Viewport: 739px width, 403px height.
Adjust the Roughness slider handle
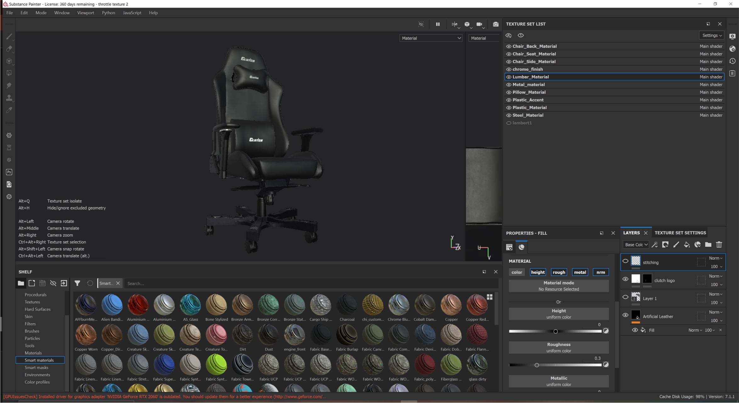[537, 365]
